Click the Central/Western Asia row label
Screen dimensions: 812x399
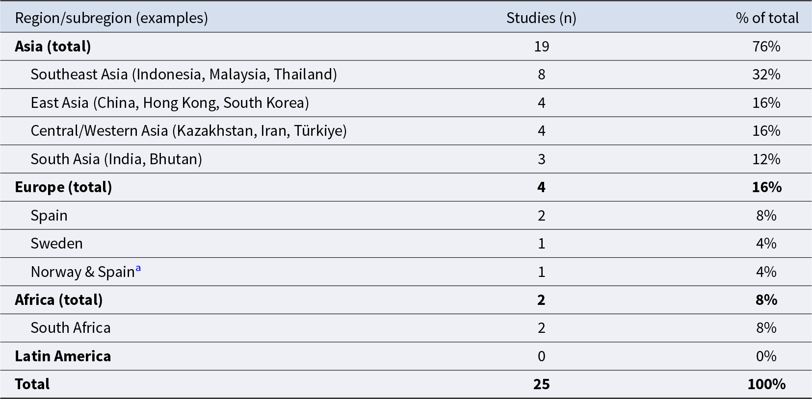pos(188,131)
